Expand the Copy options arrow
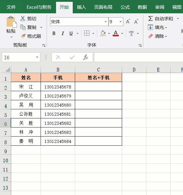Image resolution: width=183 pixels, height=195 pixels. [x=41, y=27]
